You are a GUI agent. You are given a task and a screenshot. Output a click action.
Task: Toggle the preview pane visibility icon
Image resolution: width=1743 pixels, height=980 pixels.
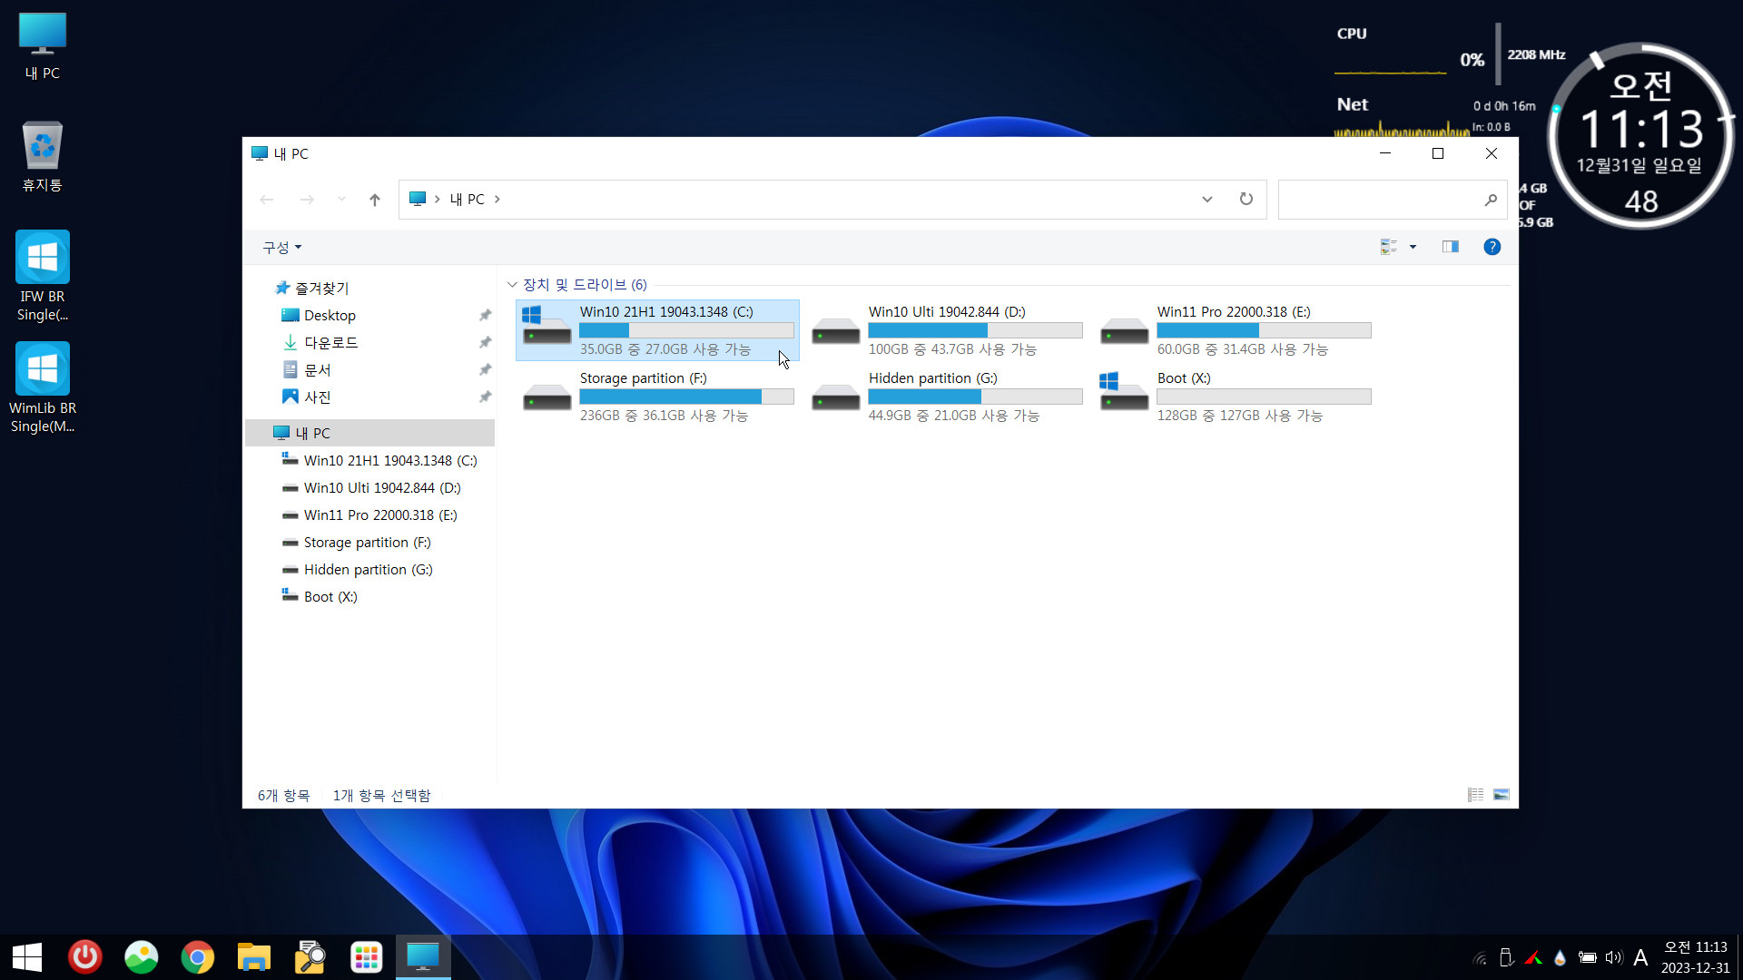pyautogui.click(x=1450, y=247)
